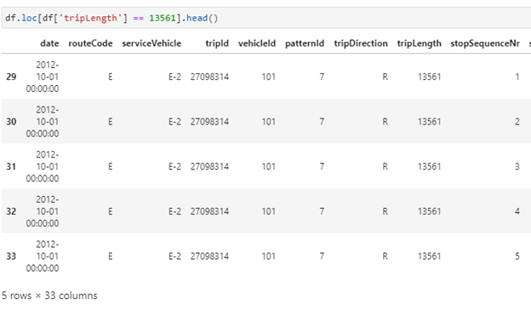
Task: Click the number 13561 in the code
Action: tap(163, 18)
